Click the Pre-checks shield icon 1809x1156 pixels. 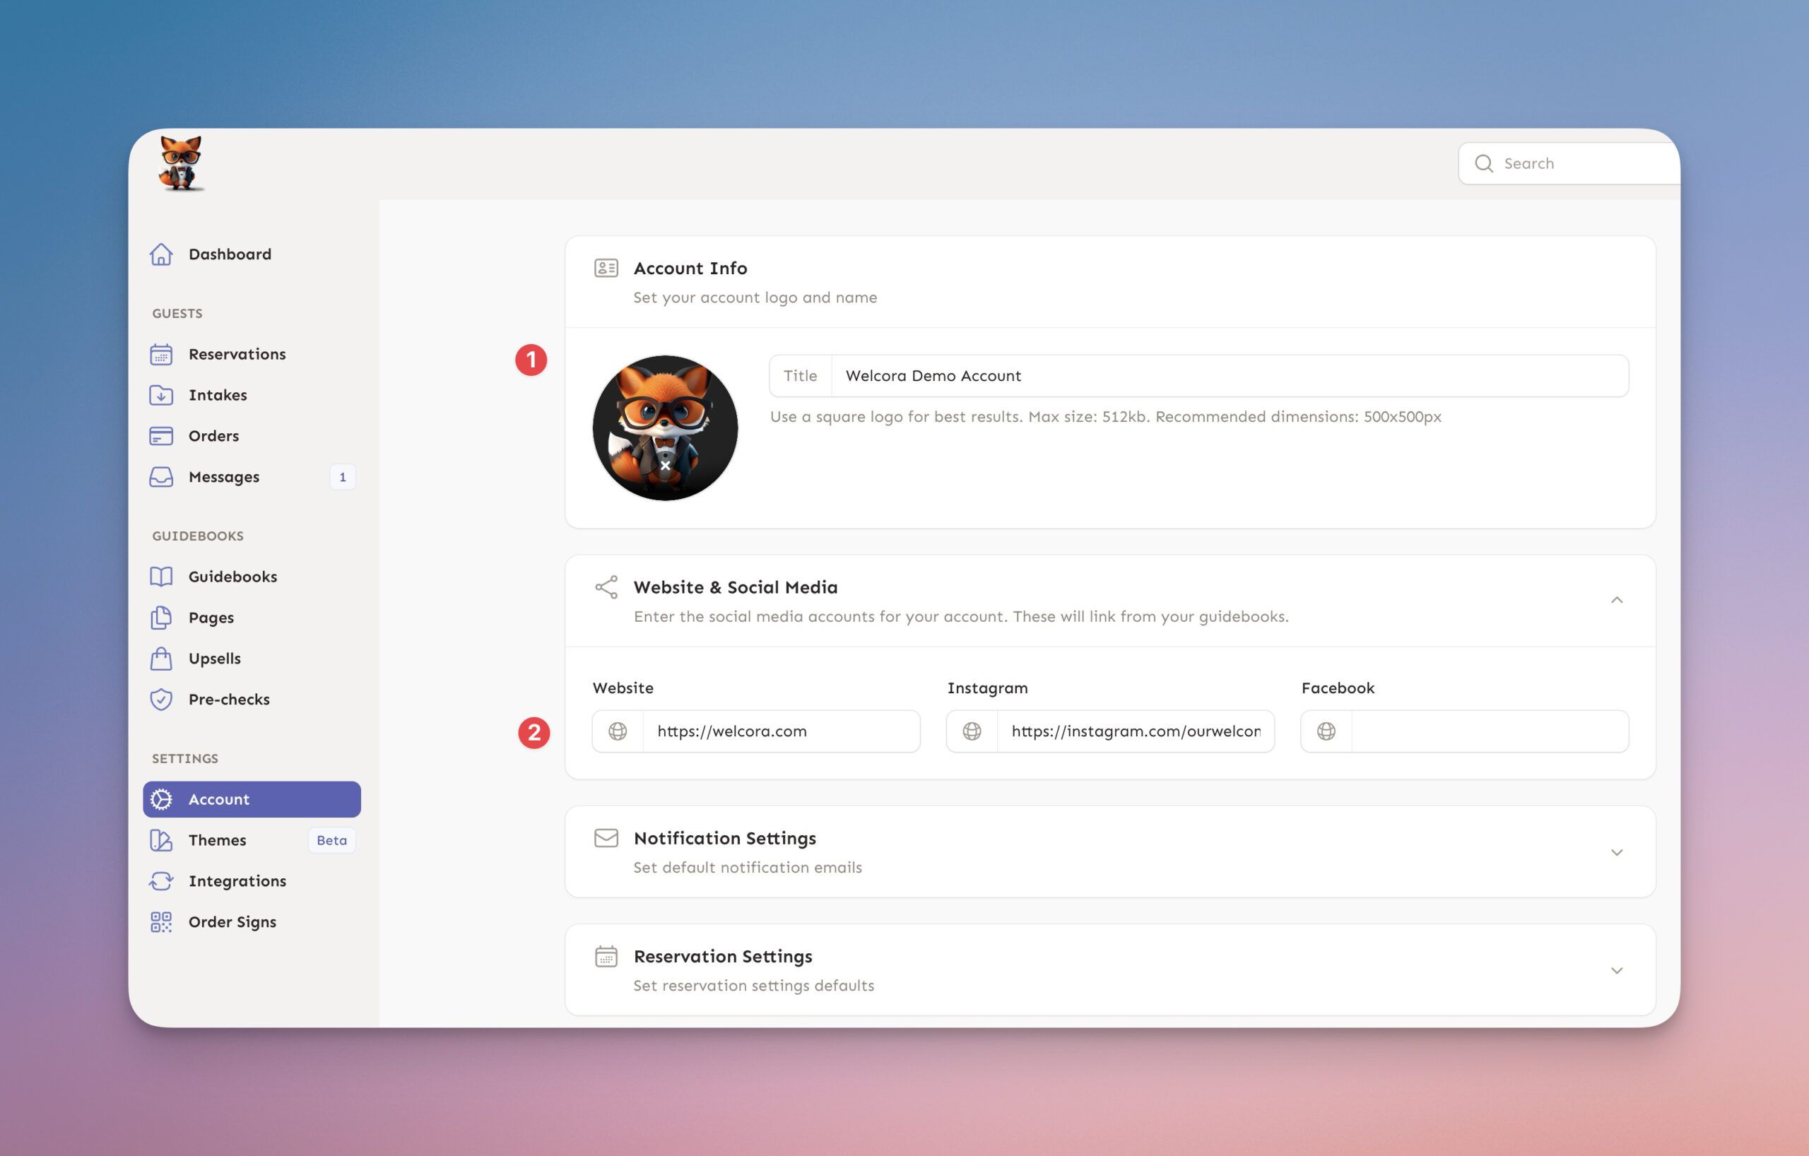point(161,700)
